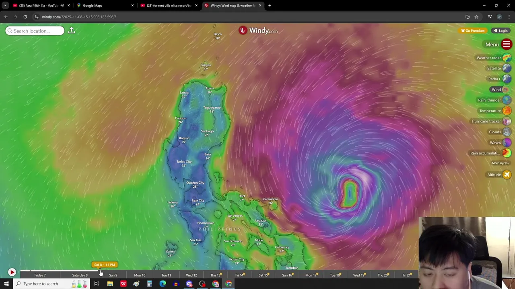515x289 pixels.
Task: Click Go Premium button
Action: click(473, 31)
